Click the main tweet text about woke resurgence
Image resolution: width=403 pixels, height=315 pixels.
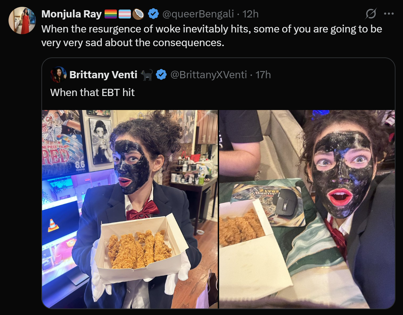[x=212, y=36]
